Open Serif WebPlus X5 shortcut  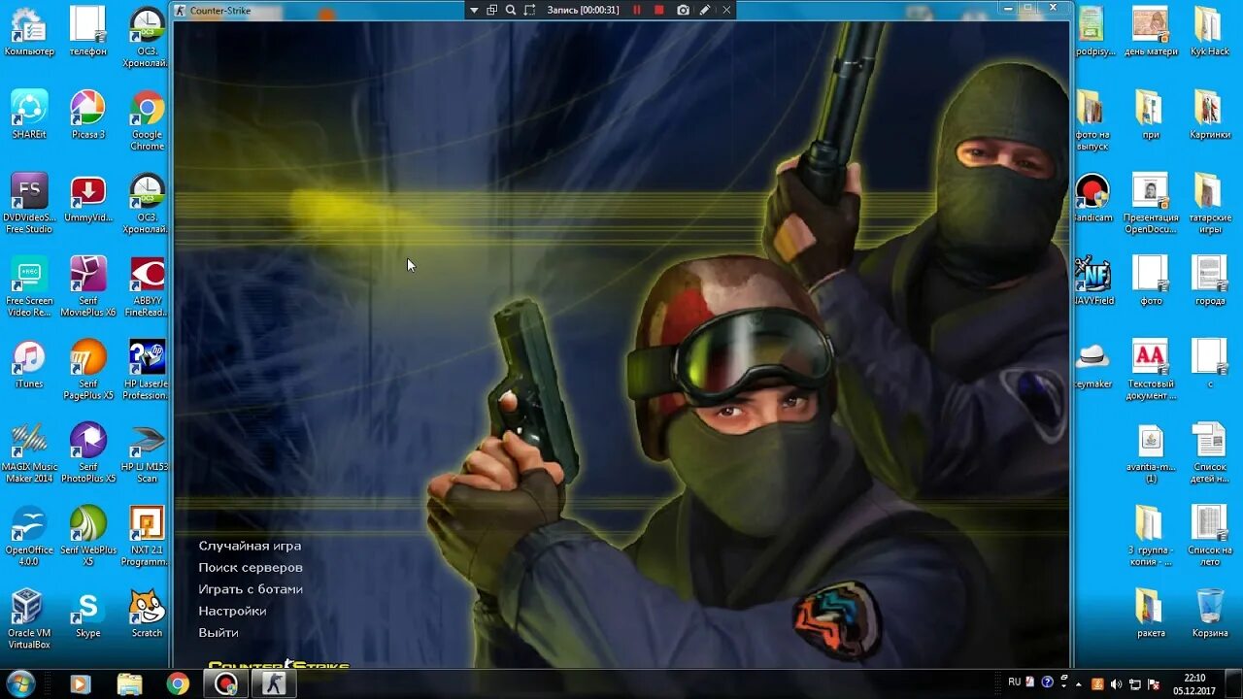point(88,536)
